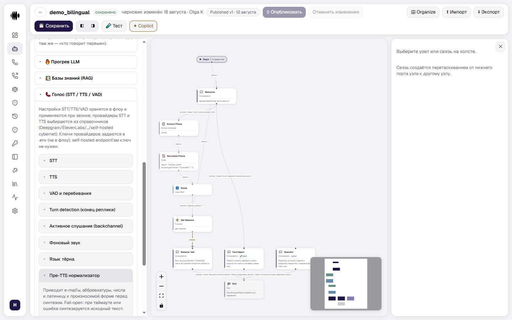Expand the Фоновый звук subsection
Screen dimensions: 512x320
point(86,243)
